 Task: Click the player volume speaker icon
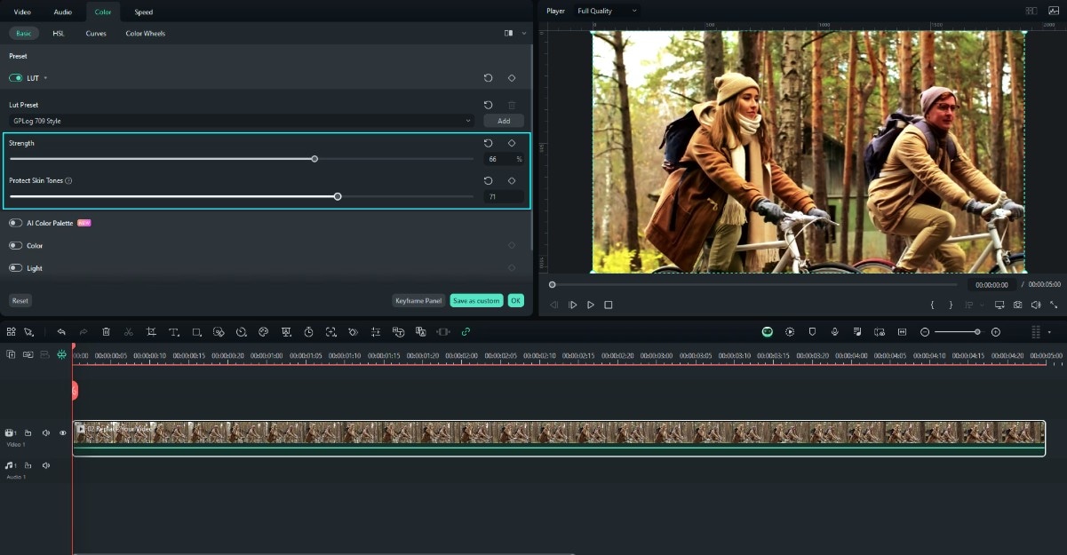(x=1036, y=305)
